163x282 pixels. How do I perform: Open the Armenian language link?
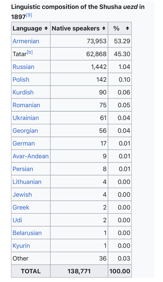pyautogui.click(x=26, y=41)
